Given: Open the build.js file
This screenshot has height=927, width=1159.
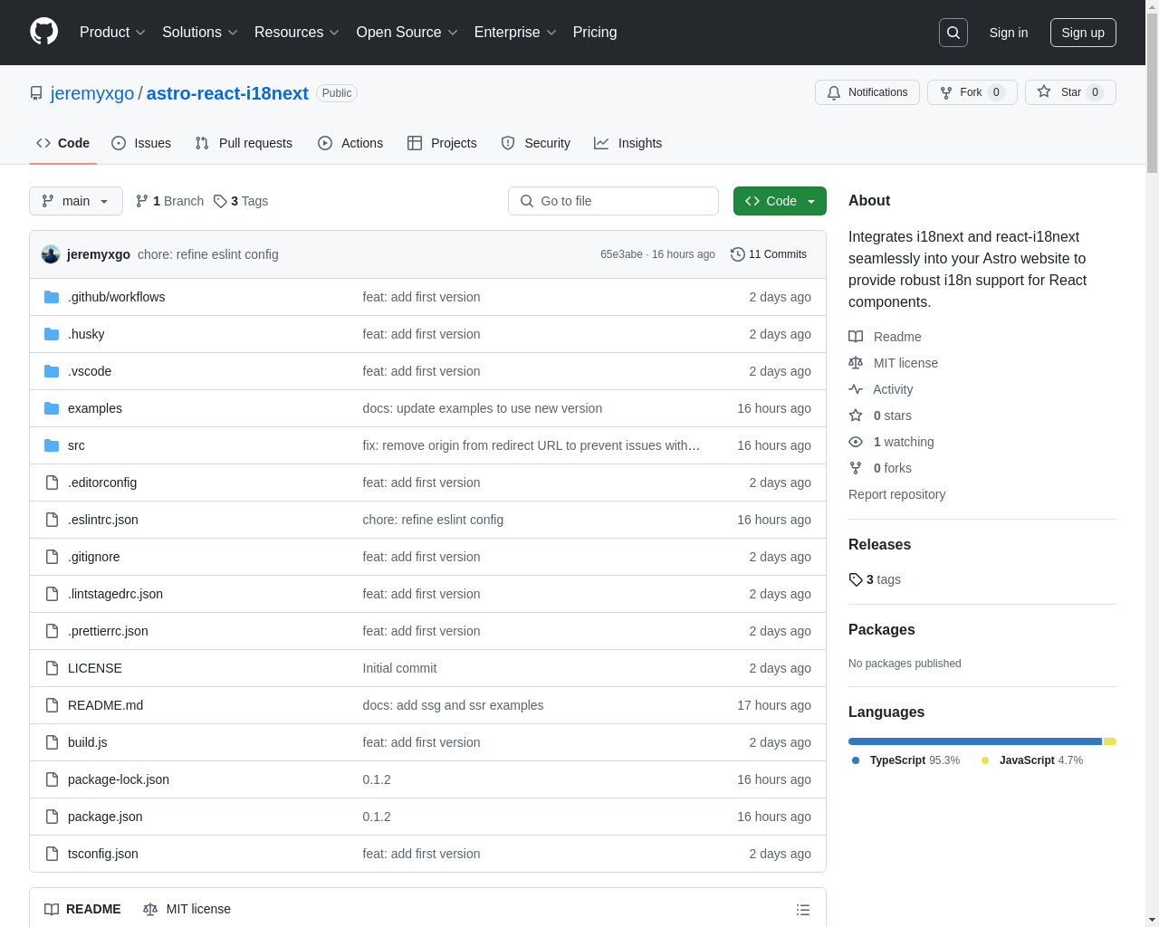Looking at the screenshot, I should tap(87, 742).
